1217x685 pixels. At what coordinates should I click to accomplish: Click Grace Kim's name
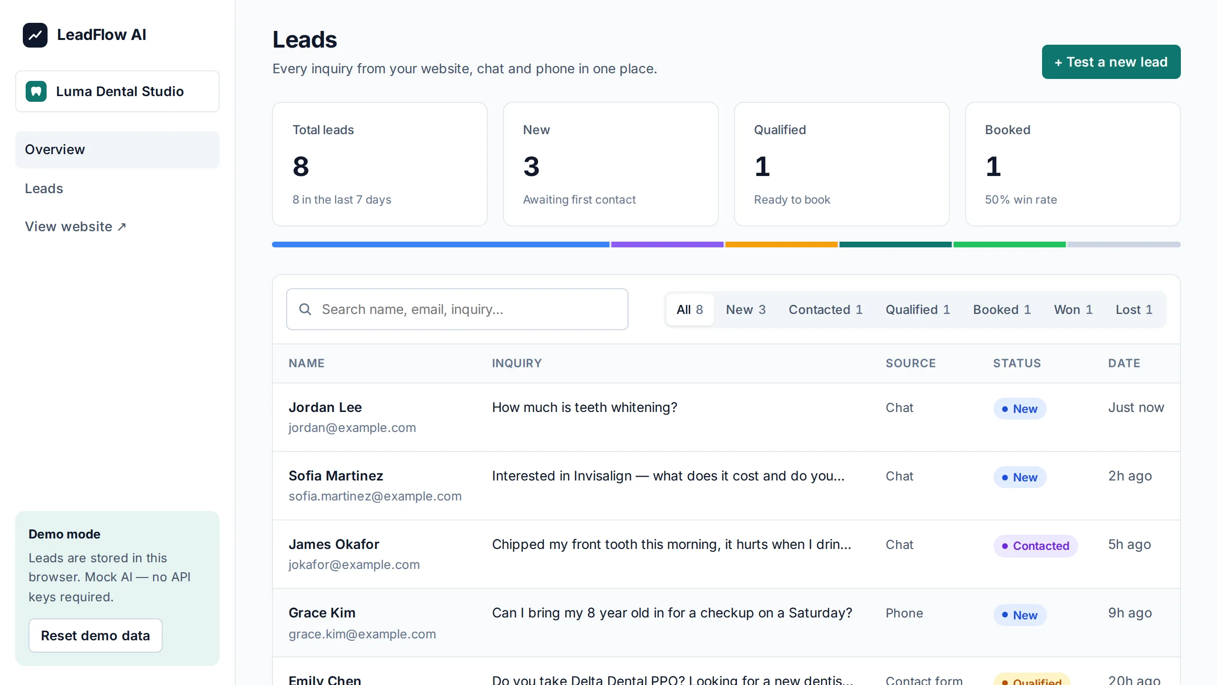coord(322,613)
